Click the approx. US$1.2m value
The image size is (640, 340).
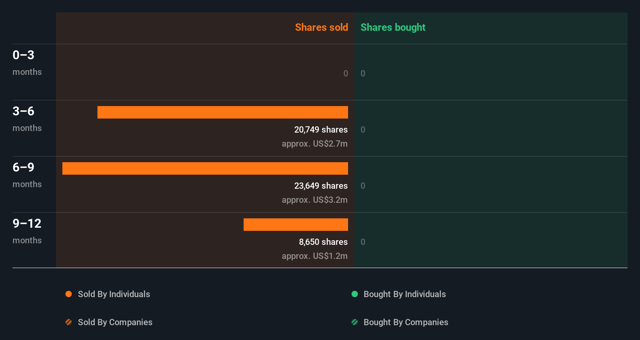click(x=315, y=256)
